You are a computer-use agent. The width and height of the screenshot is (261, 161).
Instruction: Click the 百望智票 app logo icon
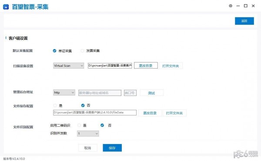tap(6, 7)
